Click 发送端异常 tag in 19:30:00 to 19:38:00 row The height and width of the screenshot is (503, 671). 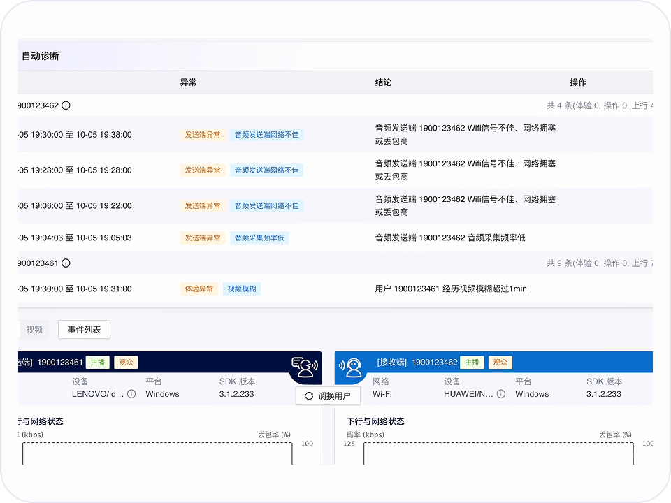(203, 135)
